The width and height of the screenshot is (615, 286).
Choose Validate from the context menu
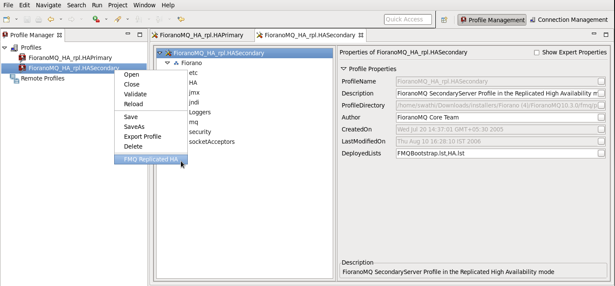(151, 94)
